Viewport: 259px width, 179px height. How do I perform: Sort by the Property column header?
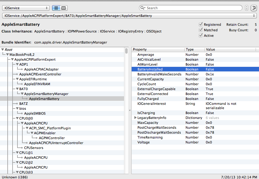[158, 49]
